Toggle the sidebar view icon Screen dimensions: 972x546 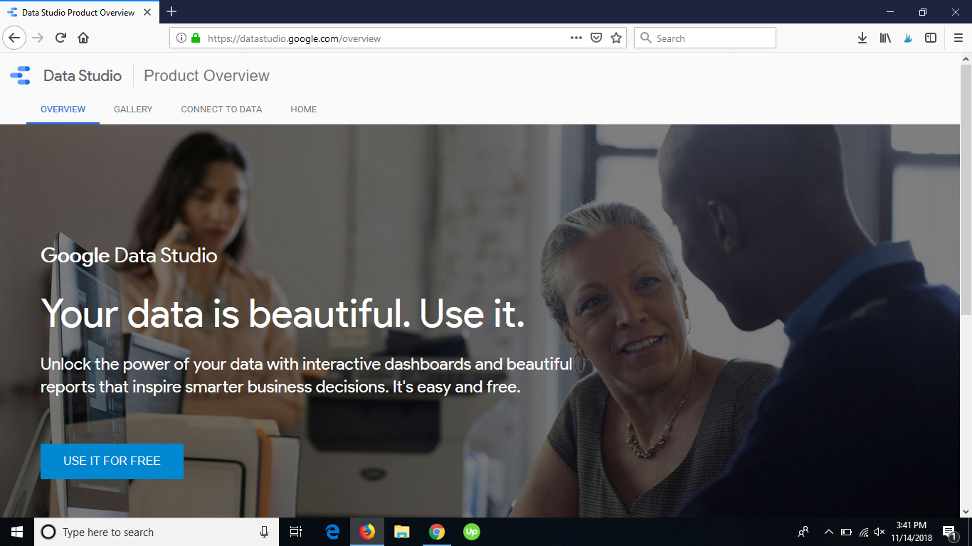[931, 38]
